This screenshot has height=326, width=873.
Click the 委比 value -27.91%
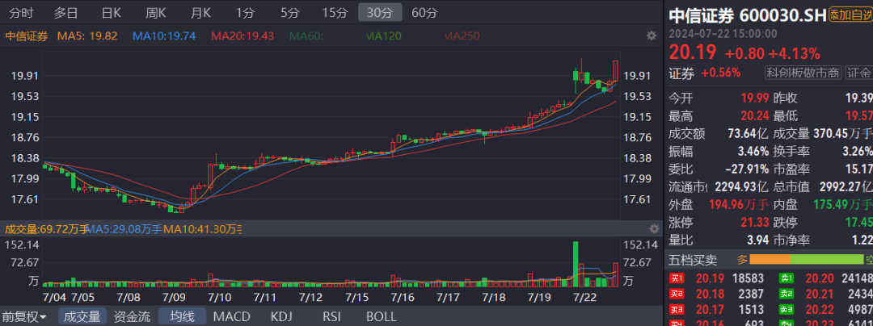pyautogui.click(x=748, y=169)
